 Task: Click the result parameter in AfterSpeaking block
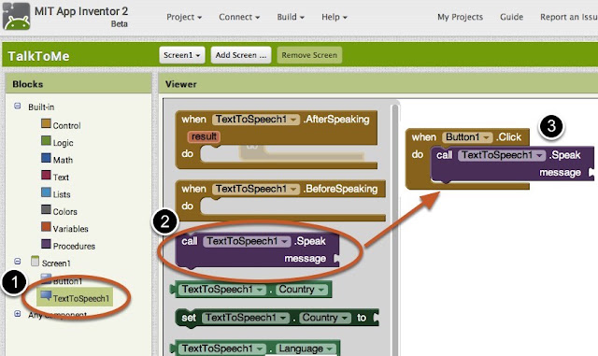[204, 136]
